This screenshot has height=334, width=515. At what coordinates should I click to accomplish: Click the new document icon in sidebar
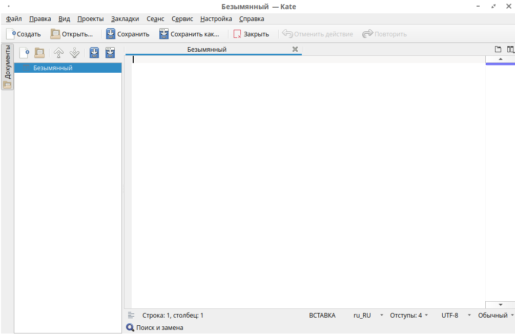pos(24,52)
